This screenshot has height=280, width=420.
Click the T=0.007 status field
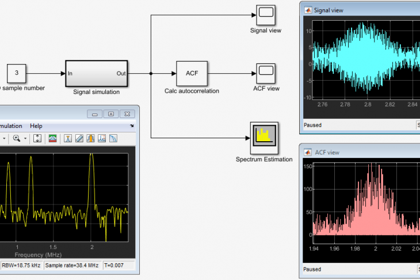click(119, 266)
